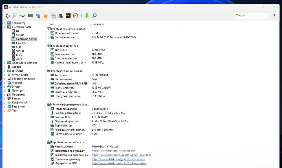Collapse the Системна плата tree node
282x168 pixels.
point(5,27)
